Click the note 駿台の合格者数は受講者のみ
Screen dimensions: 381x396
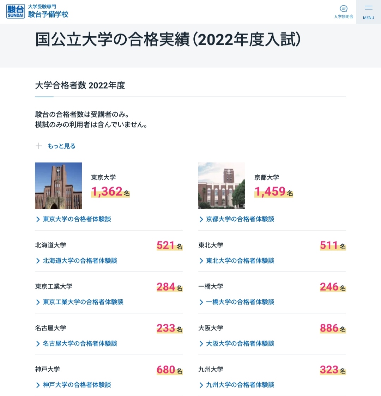(x=82, y=114)
